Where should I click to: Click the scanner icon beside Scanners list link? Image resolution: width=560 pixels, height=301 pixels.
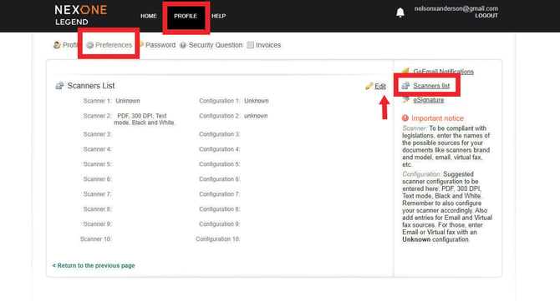pos(405,86)
